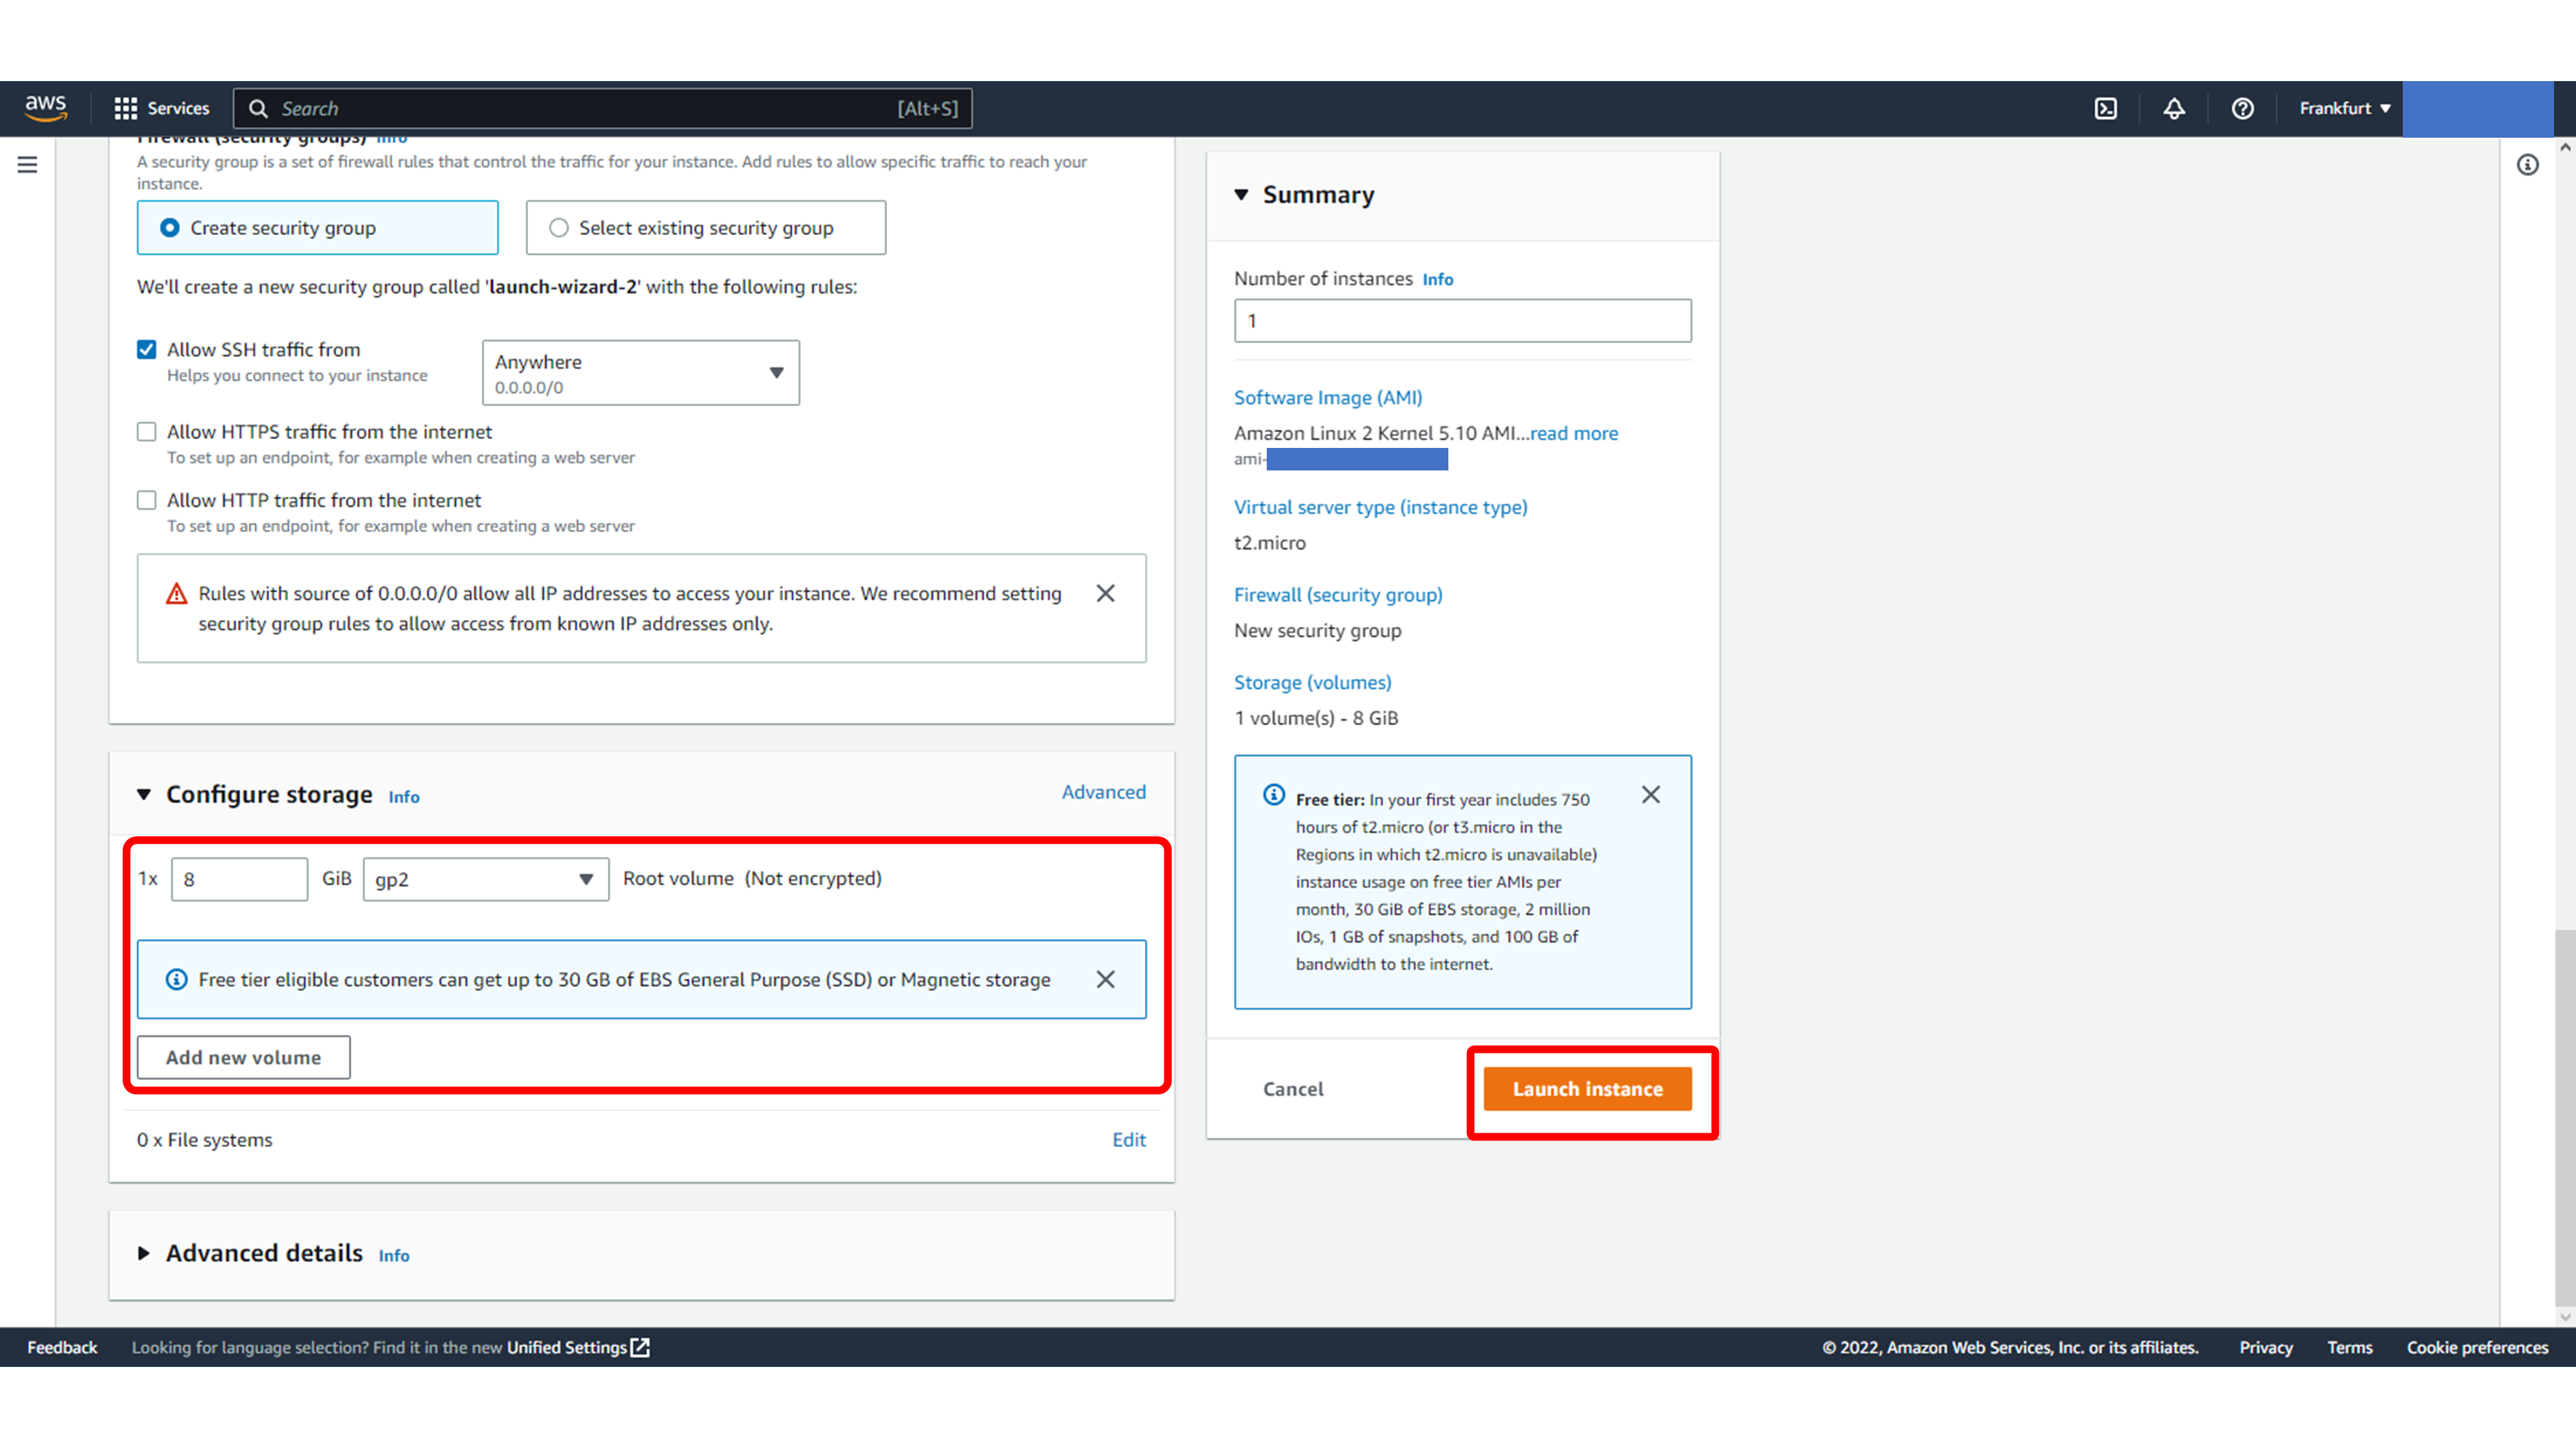Open the notifications bell
Screen dimensions: 2576x1448
[x=2174, y=108]
